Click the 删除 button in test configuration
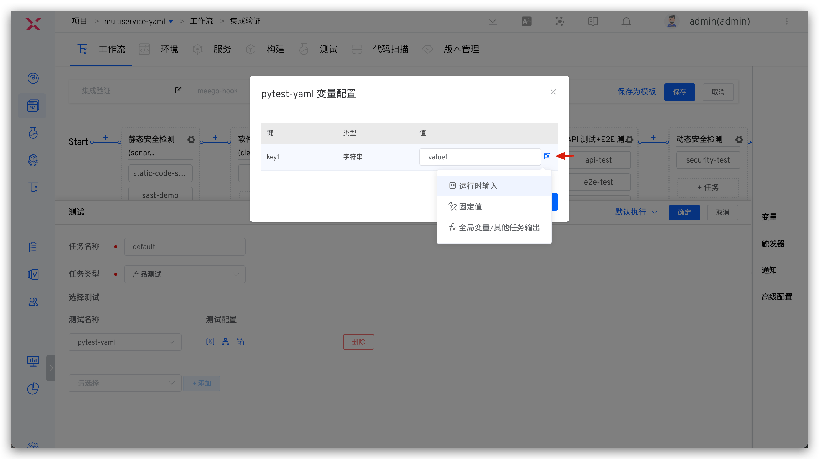 tap(358, 342)
